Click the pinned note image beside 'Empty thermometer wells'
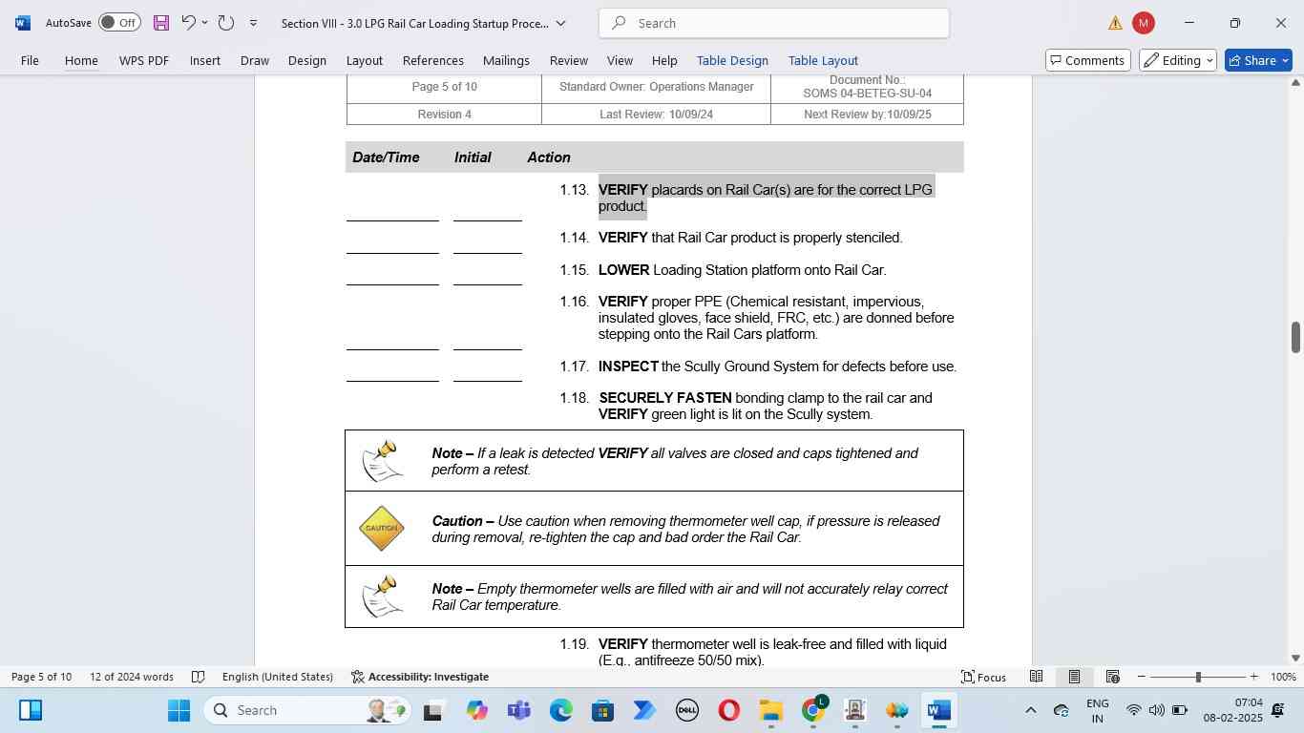Screen dimensions: 1304x733 [x=381, y=597]
